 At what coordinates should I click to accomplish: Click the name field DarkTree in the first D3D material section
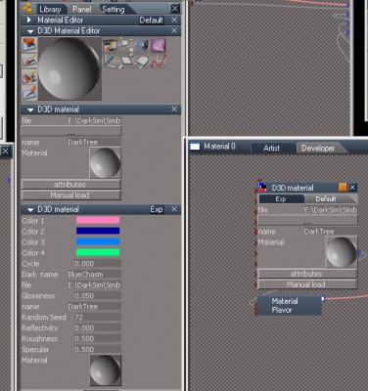tap(94, 143)
